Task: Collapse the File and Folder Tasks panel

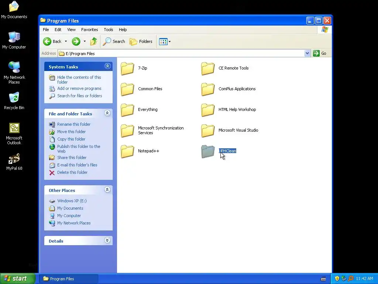Action: point(107,113)
